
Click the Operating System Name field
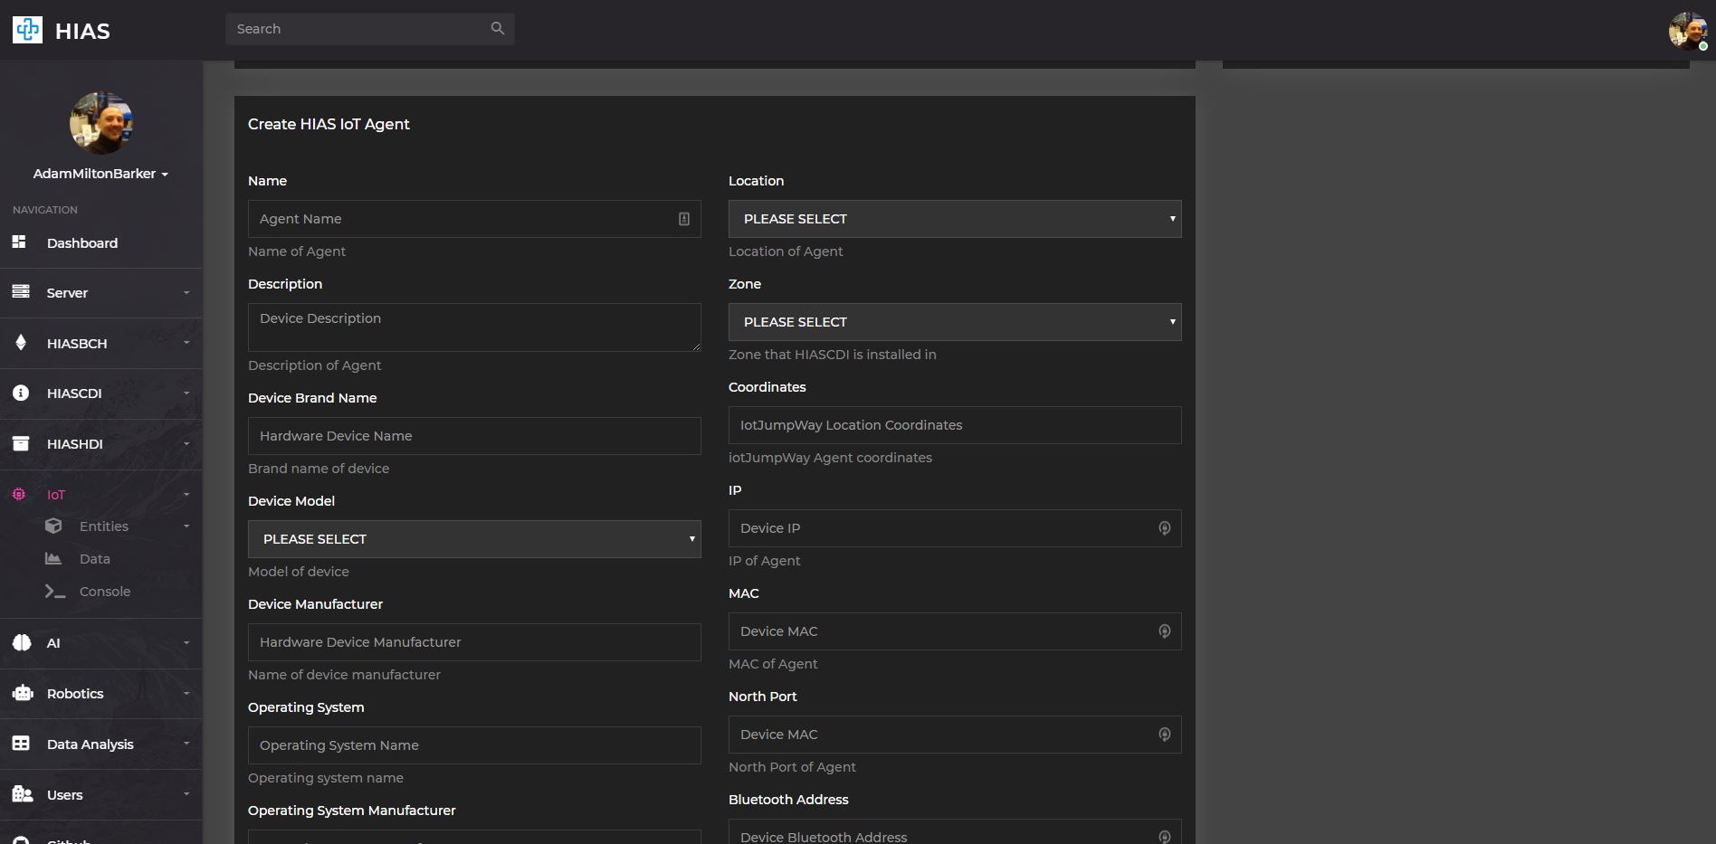click(x=474, y=745)
